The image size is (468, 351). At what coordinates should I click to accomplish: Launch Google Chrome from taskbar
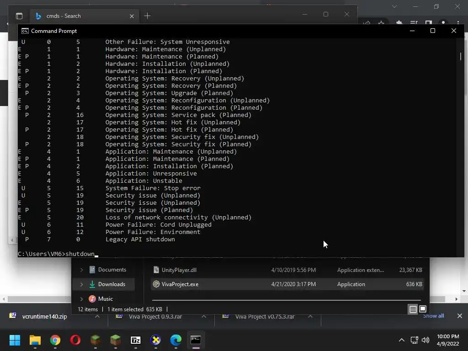pos(55,340)
